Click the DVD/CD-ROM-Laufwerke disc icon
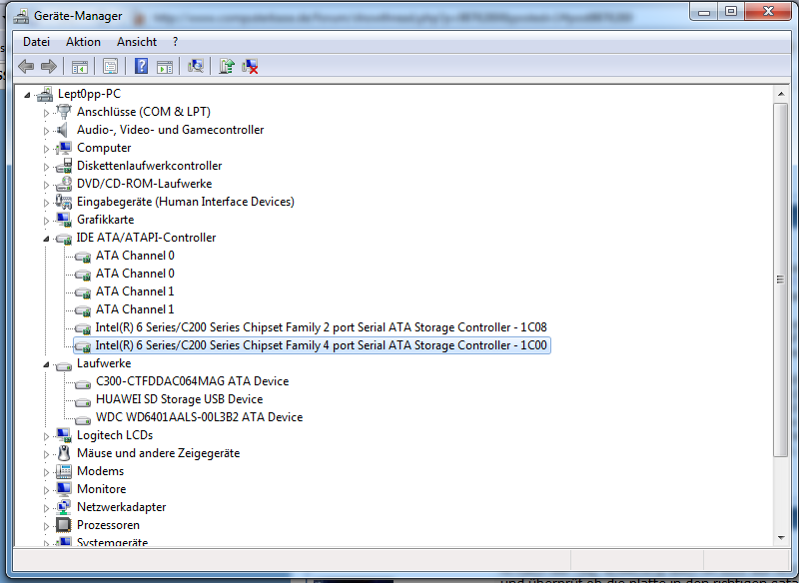Viewport: 800px width, 583px height. (64, 184)
